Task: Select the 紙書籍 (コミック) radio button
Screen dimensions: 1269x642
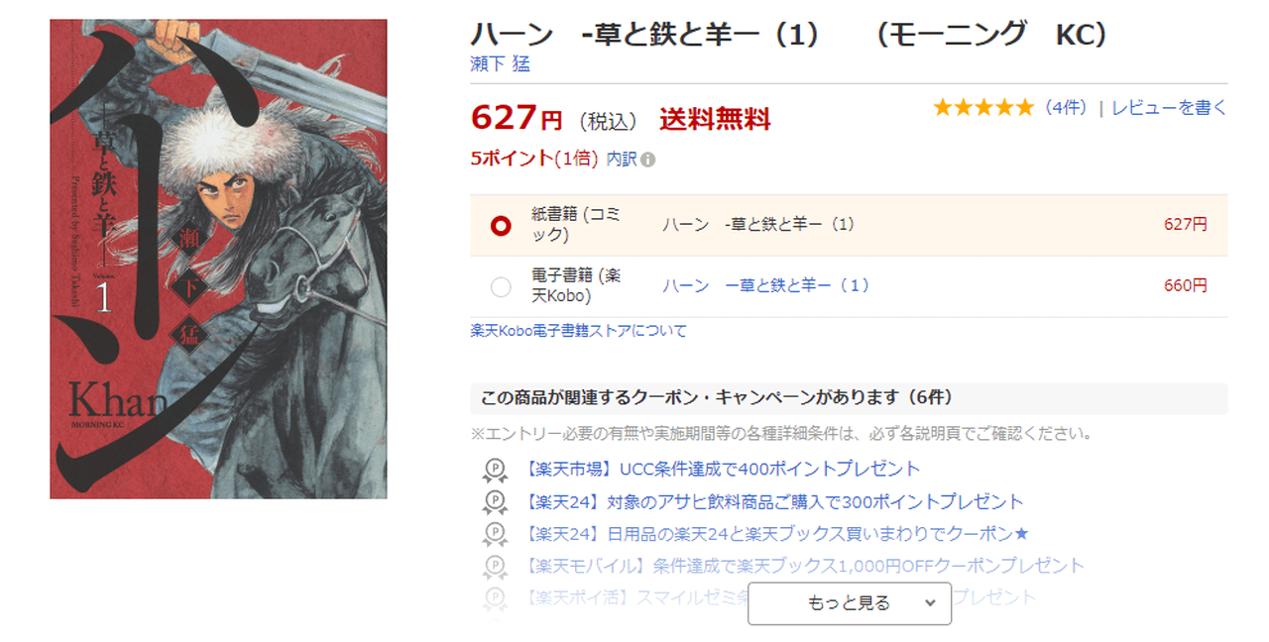Action: click(x=501, y=225)
